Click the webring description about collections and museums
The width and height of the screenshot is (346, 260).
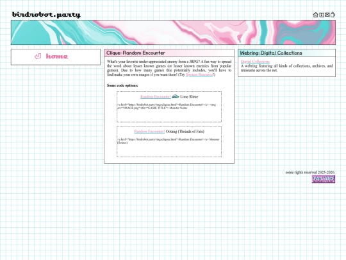pos(286,68)
